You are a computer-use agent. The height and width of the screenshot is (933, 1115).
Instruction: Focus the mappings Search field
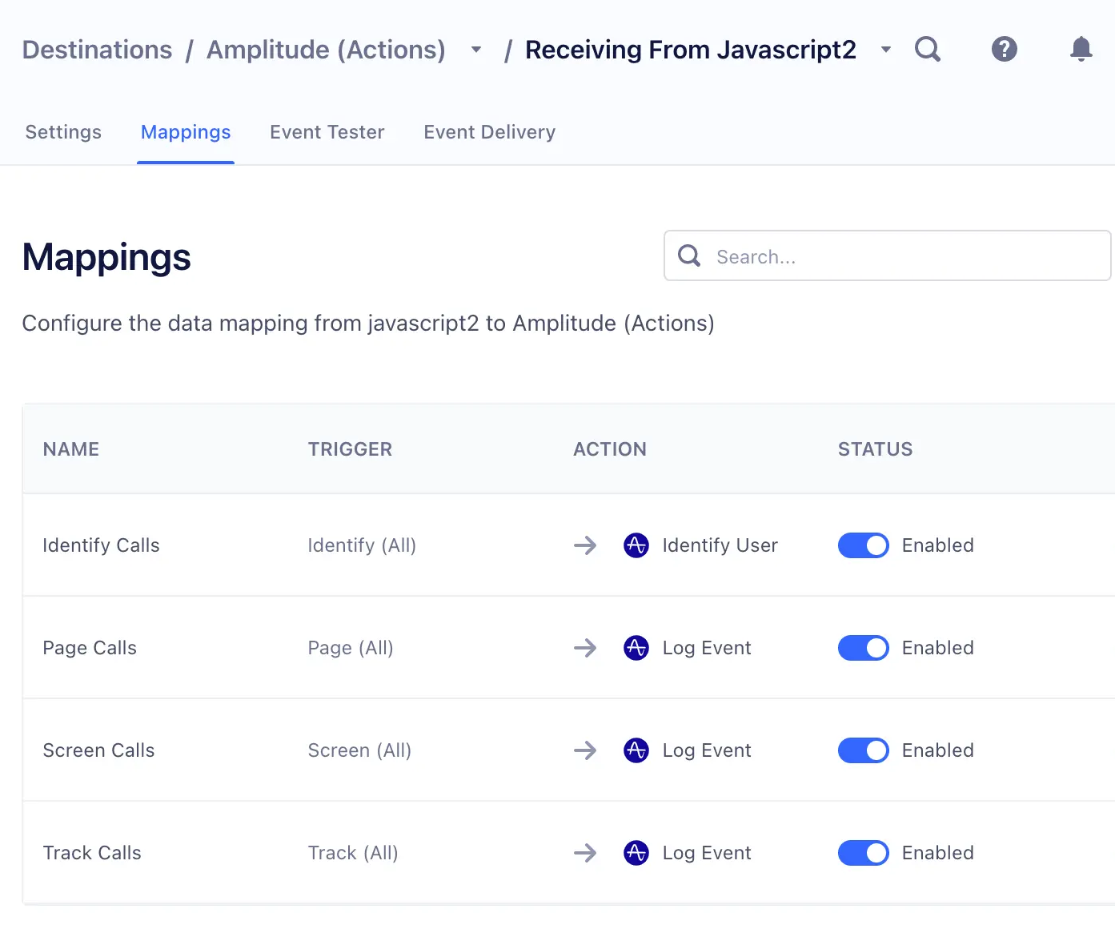pyautogui.click(x=887, y=256)
